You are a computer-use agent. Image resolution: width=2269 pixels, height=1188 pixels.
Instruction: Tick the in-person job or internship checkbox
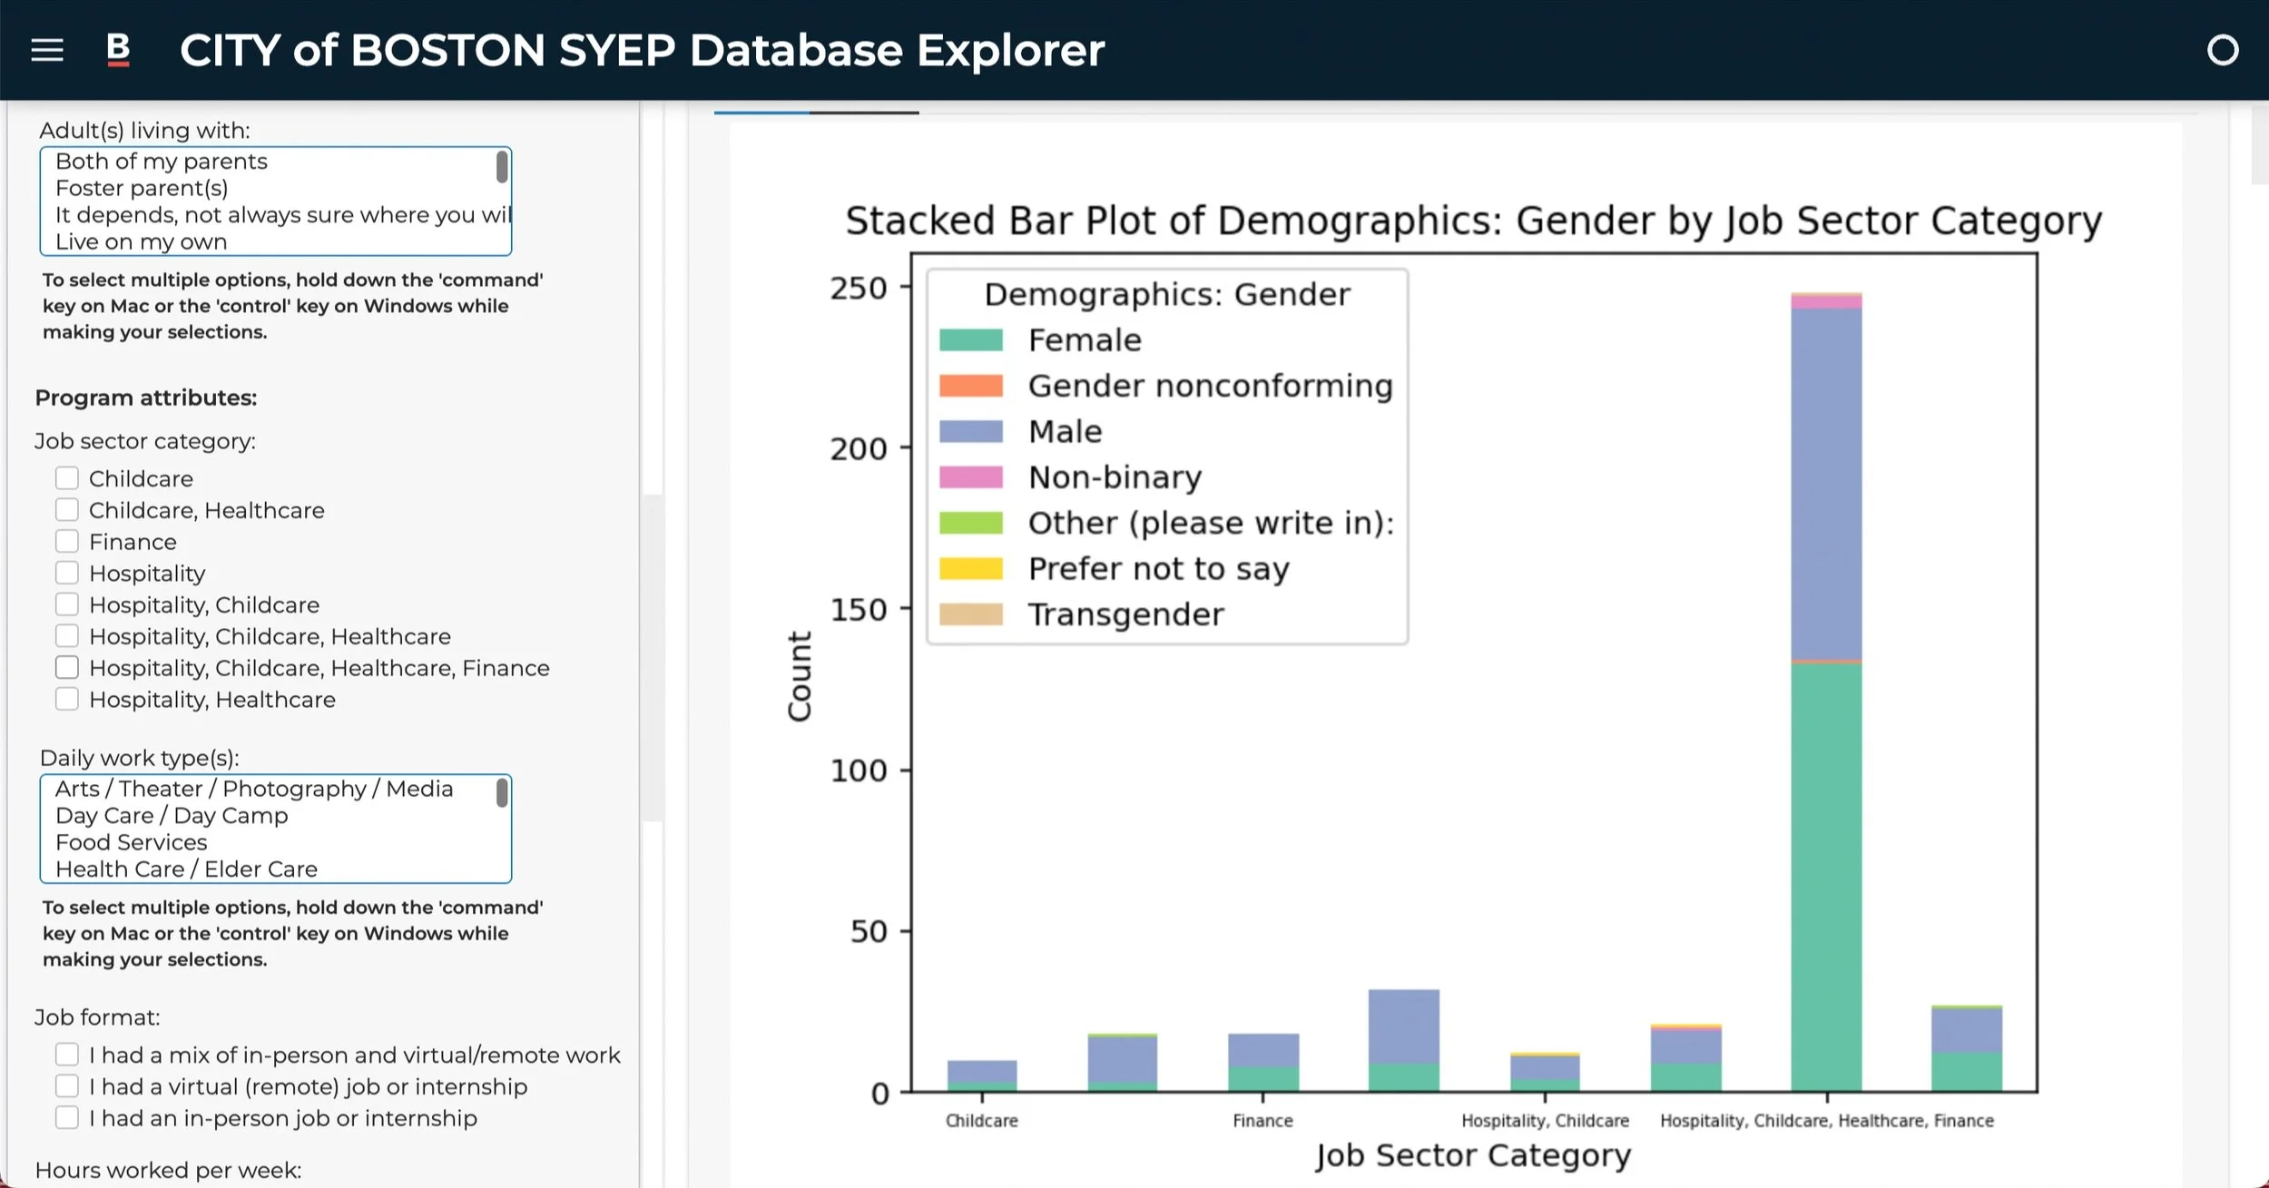click(67, 1118)
